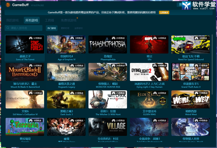Open the Witcher 3 Wild Hunt cover
Image resolution: width=217 pixels, height=148 pixels.
[x=108, y=100]
